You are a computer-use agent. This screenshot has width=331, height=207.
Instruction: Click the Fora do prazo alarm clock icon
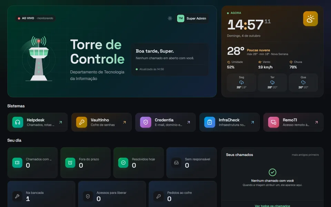click(x=70, y=162)
